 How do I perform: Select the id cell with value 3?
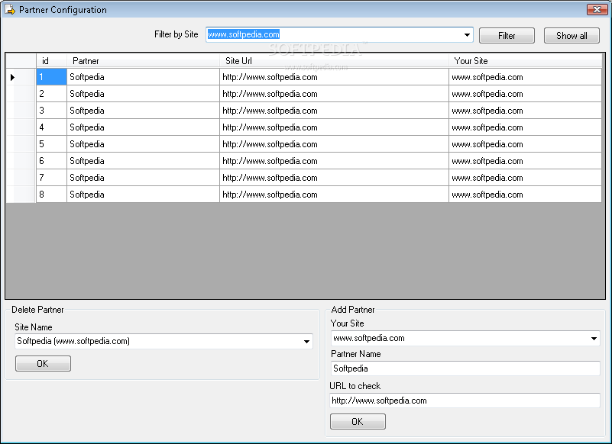point(51,111)
